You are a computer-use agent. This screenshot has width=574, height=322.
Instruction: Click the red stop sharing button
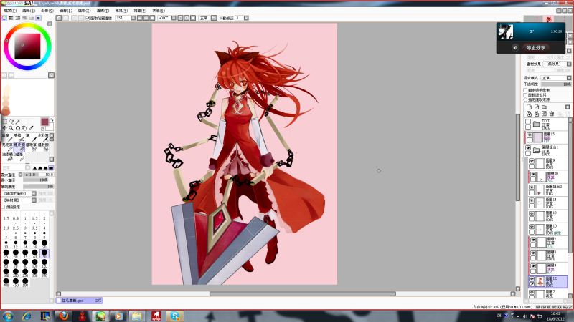[x=534, y=47]
